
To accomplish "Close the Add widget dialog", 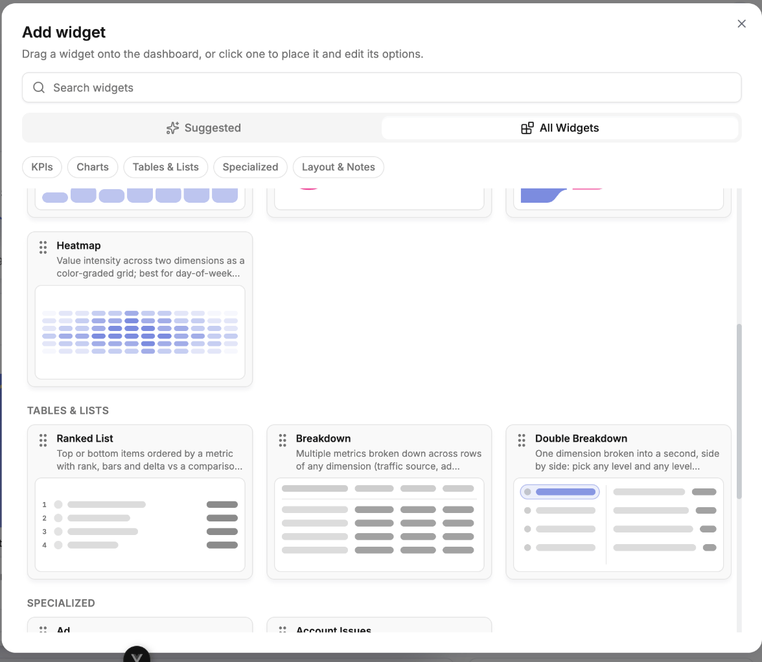I will tap(741, 24).
